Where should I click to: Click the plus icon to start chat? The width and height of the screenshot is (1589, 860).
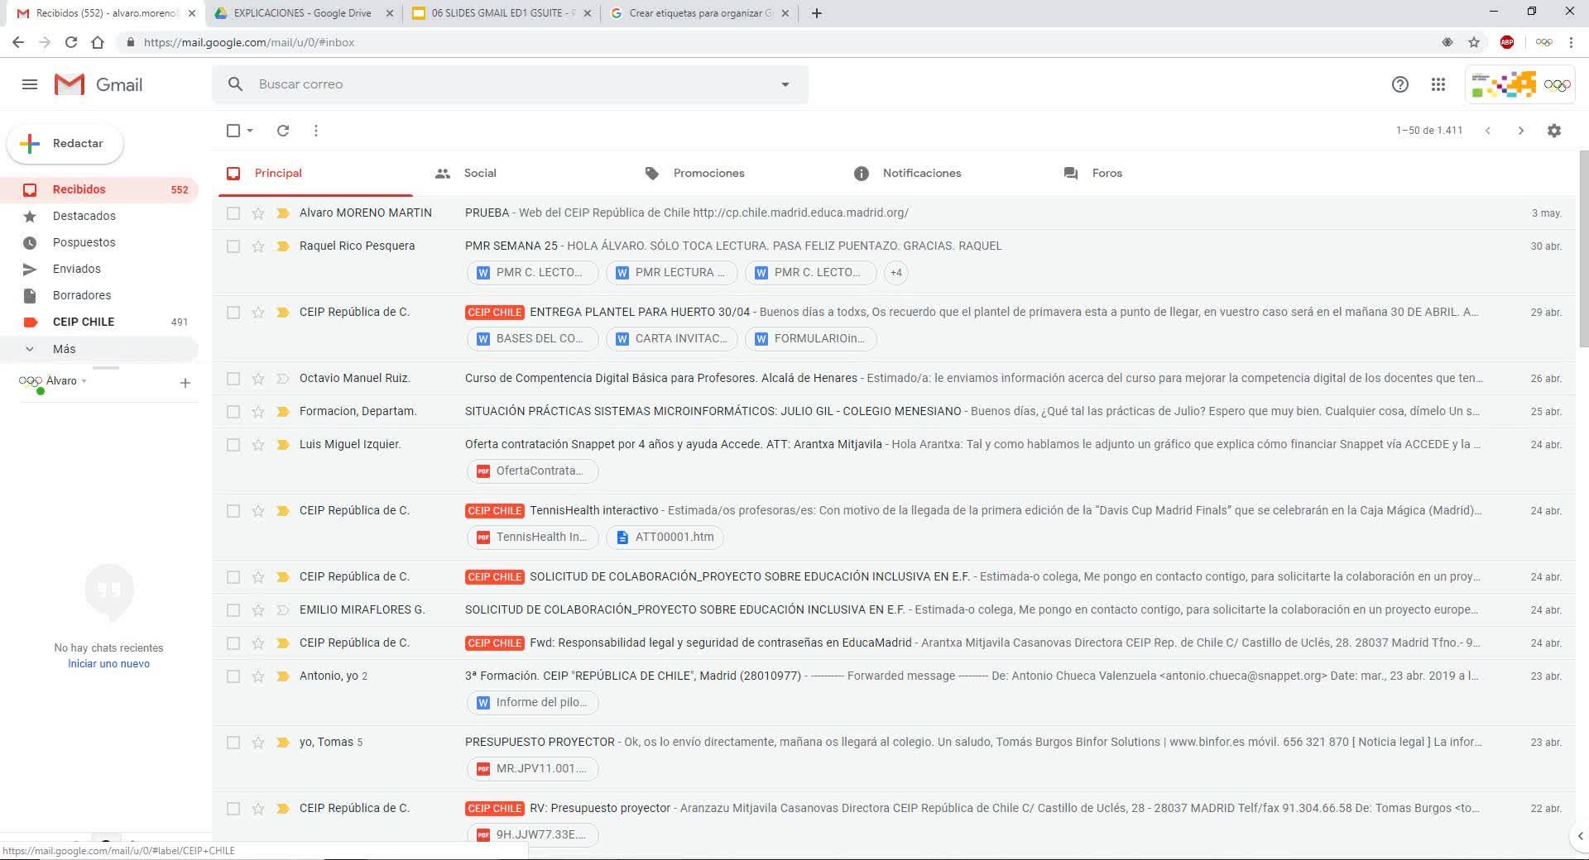click(185, 383)
